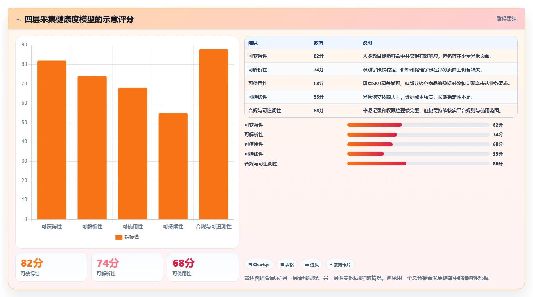Image resolution: width=533 pixels, height=297 pixels.
Task: Select the 可持续性 bar in the chart
Action: (x=173, y=166)
